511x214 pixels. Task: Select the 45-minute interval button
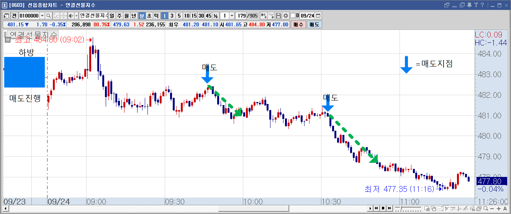click(208, 16)
